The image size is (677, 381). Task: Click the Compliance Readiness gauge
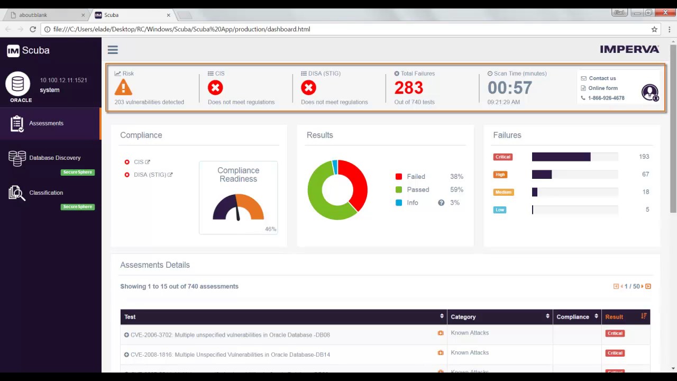[238, 207]
